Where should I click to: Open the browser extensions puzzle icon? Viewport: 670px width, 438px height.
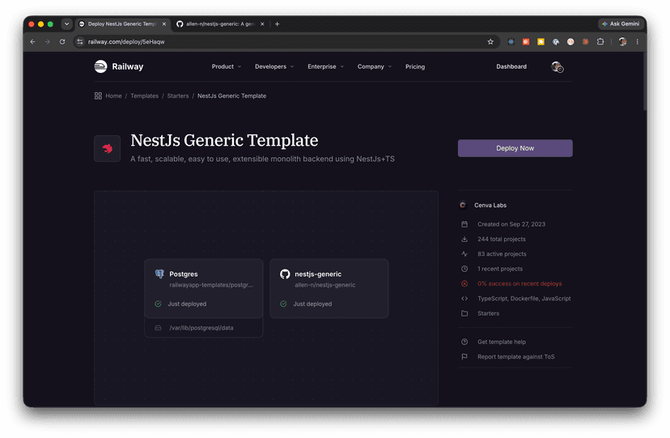click(x=600, y=41)
